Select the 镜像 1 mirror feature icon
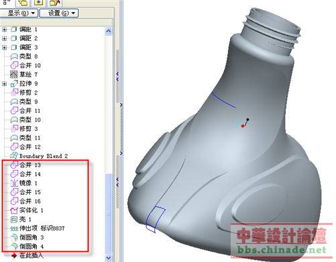Viewport: 336px width, 262px height. pyautogui.click(x=14, y=183)
